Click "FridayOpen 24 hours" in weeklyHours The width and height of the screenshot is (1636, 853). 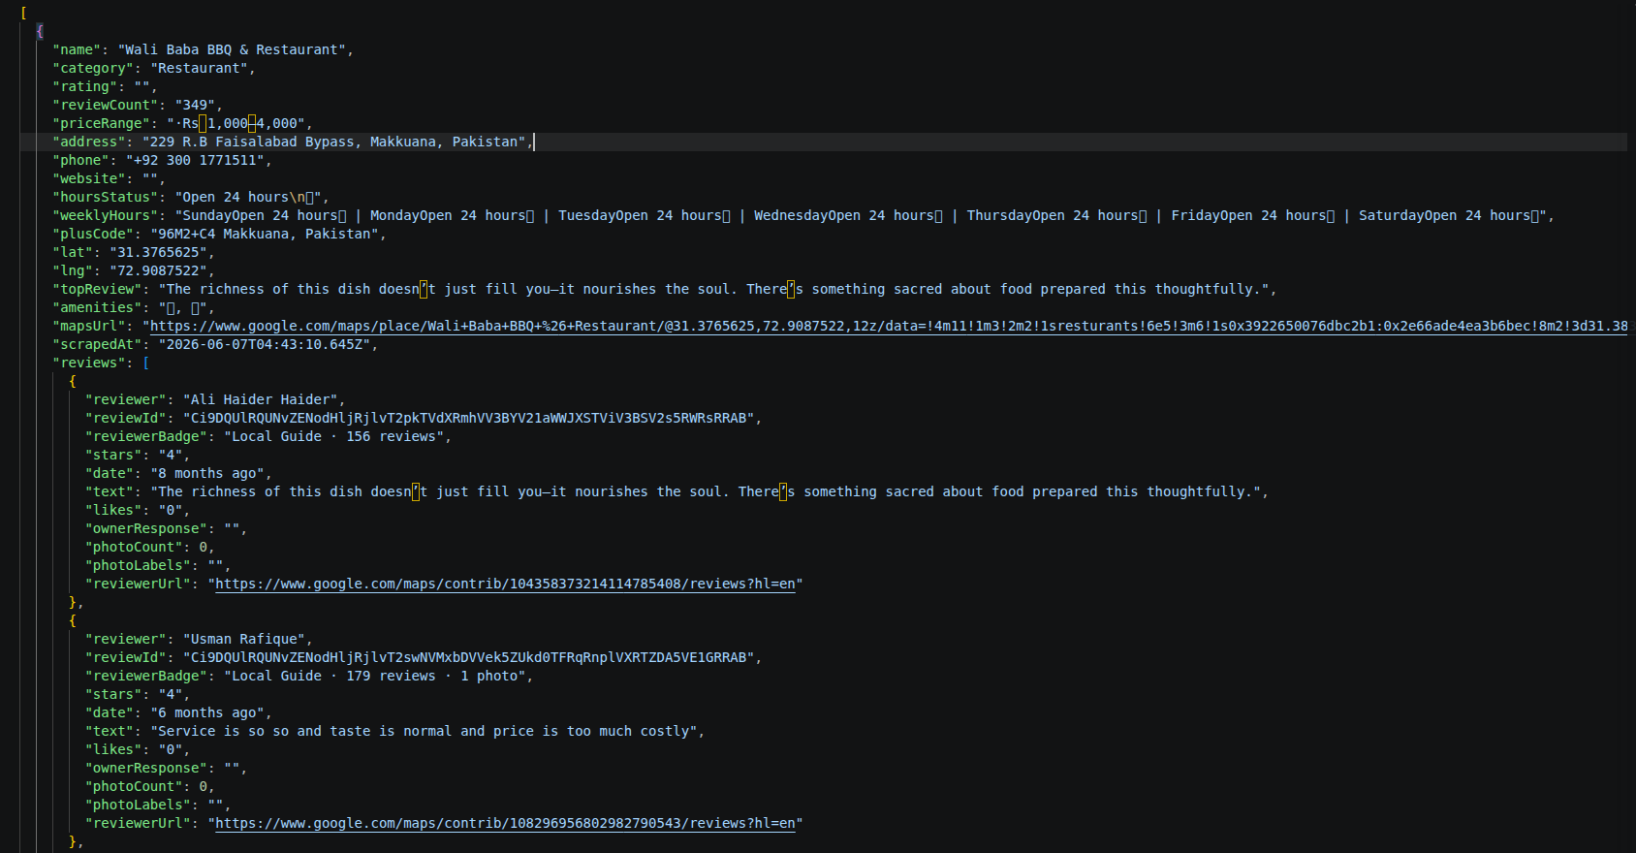click(1248, 215)
